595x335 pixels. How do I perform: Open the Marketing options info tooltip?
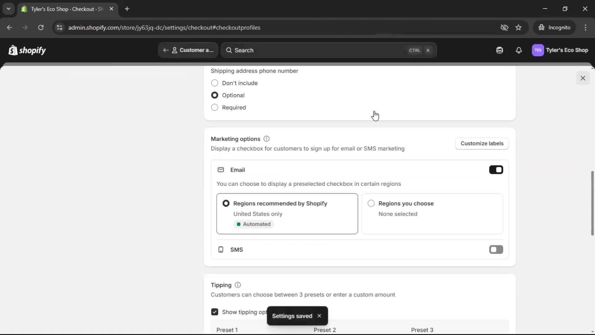pyautogui.click(x=266, y=139)
